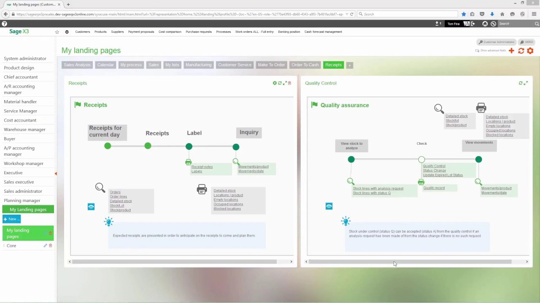Image resolution: width=540 pixels, height=303 pixels.
Task: Open Stock lines with analysis request link
Action: point(378,189)
